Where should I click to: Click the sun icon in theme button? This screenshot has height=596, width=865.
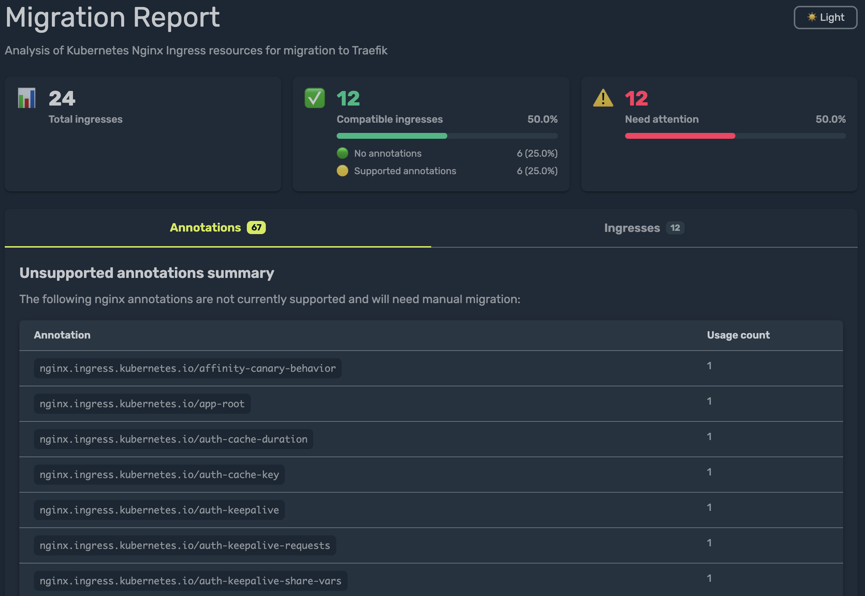(x=812, y=17)
